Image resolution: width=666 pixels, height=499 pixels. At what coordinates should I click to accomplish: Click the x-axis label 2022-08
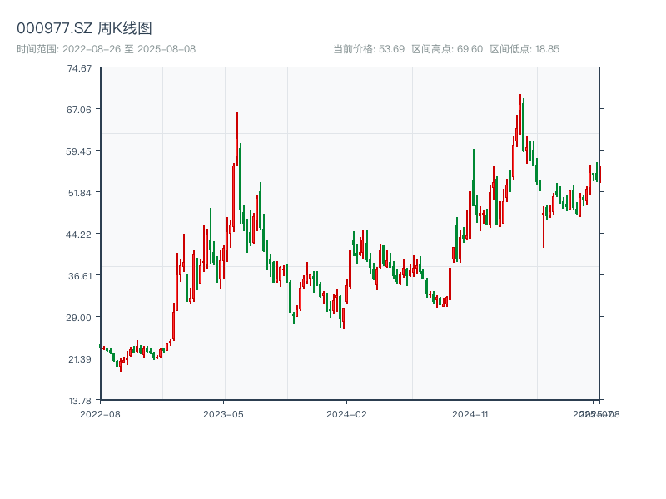100,414
